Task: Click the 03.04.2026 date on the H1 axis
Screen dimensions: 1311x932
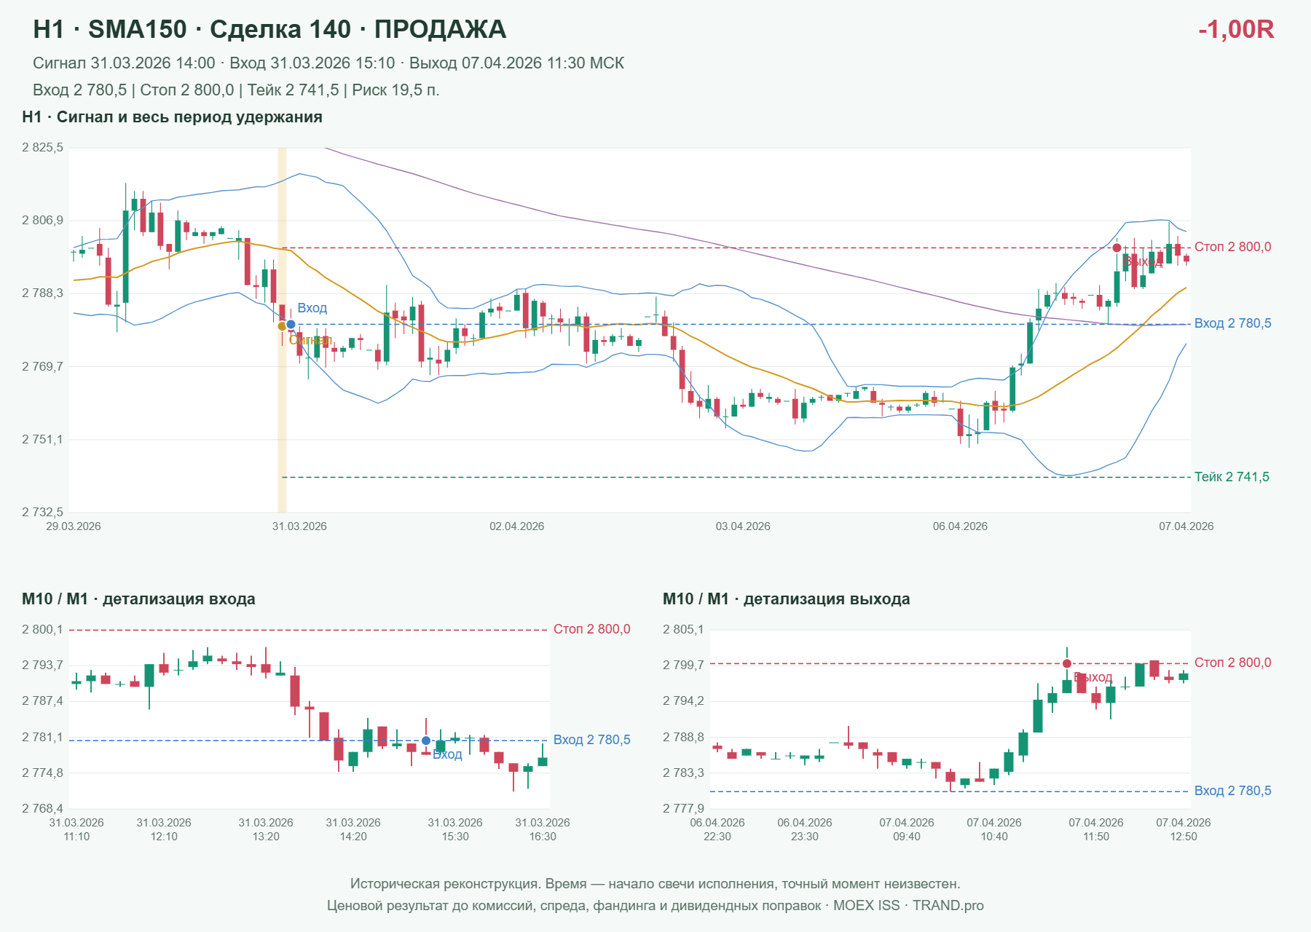Action: click(743, 526)
